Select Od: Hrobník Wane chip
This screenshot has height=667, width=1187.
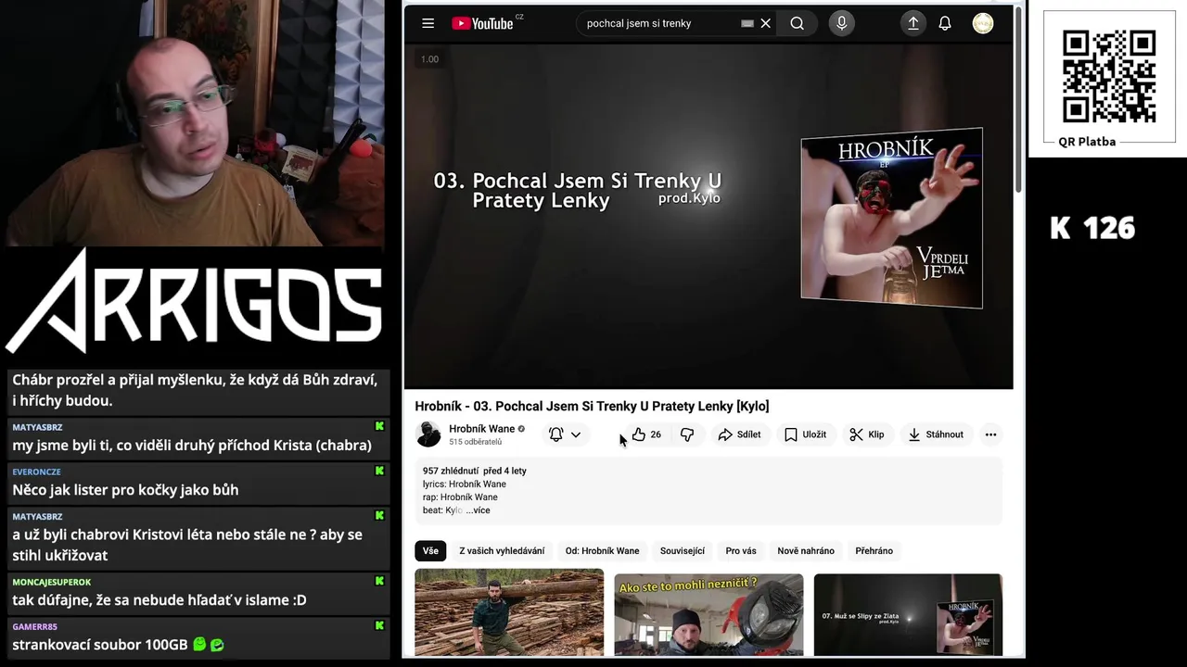pos(602,551)
